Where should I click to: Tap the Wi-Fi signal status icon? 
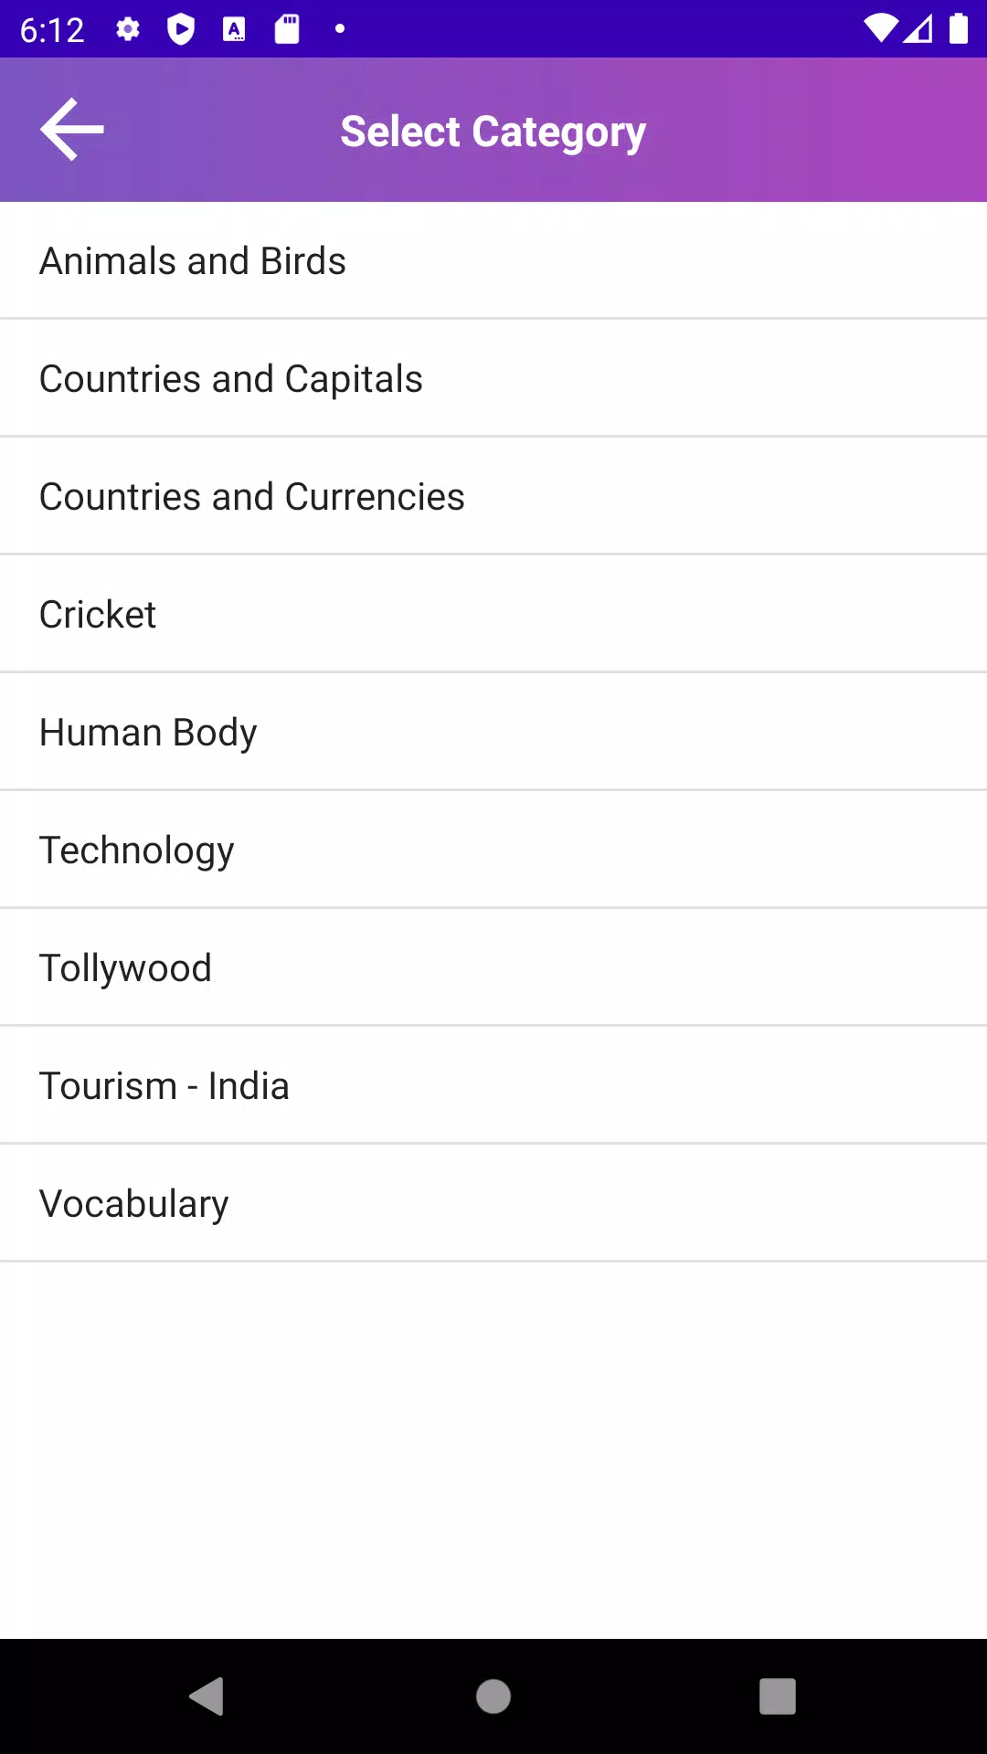click(880, 29)
